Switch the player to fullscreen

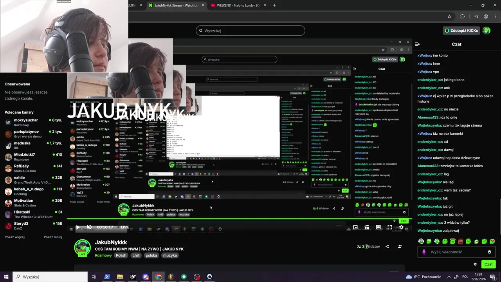pos(390,227)
